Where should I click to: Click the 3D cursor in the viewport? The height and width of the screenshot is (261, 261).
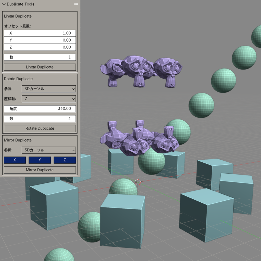point(138,182)
